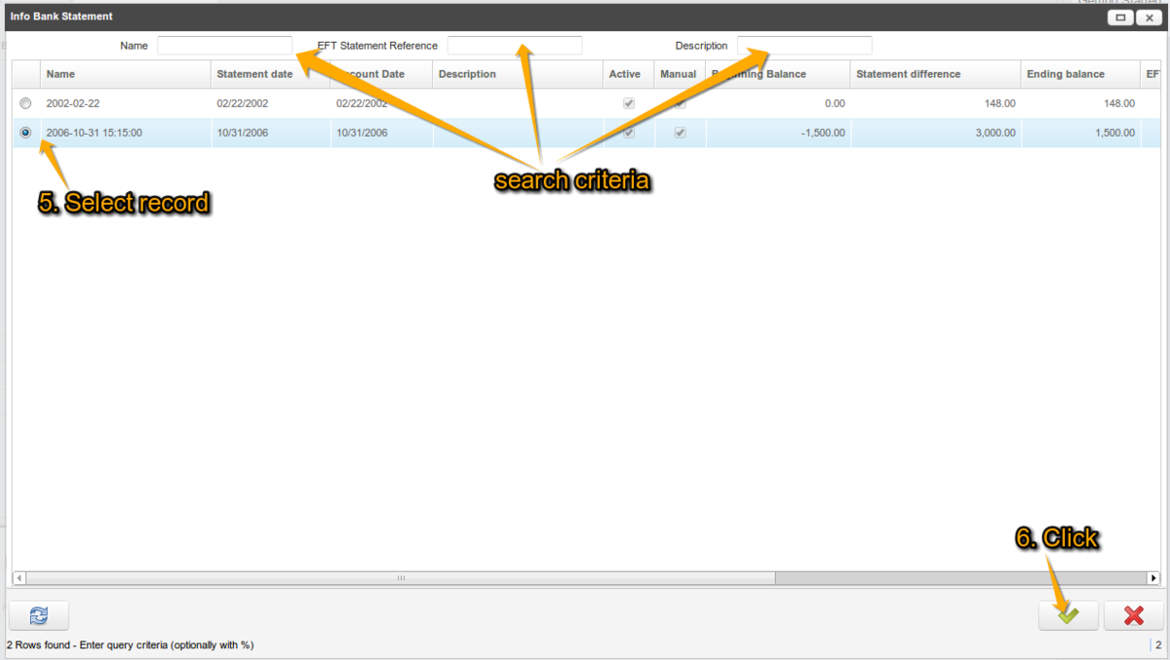Click the refresh query icon button

pyautogui.click(x=39, y=615)
